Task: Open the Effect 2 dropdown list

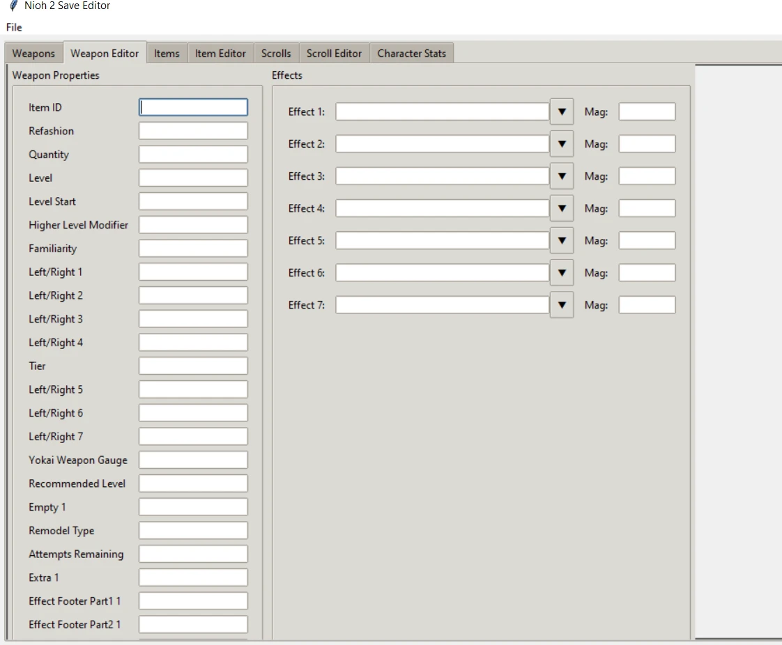Action: (x=561, y=144)
